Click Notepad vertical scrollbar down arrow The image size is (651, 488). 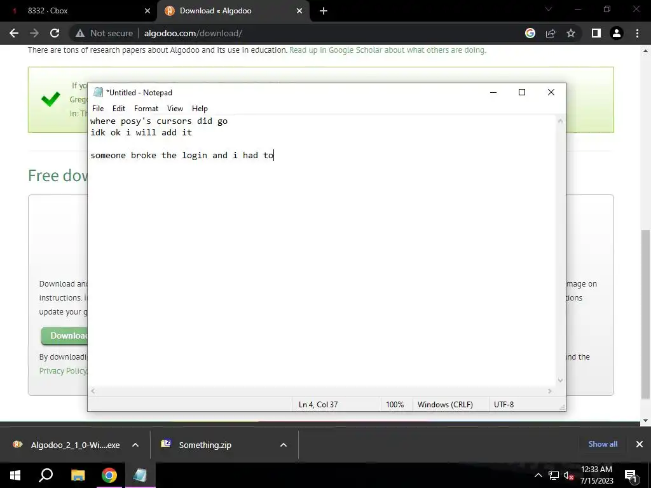point(561,380)
